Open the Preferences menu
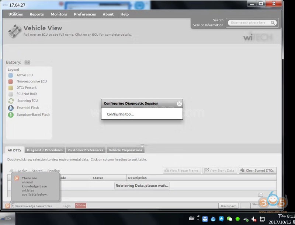 pyautogui.click(x=84, y=14)
